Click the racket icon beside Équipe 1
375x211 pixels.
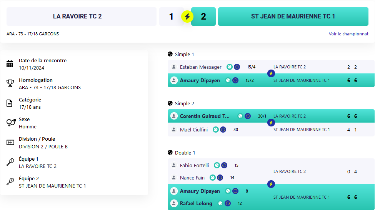pyautogui.click(x=10, y=162)
